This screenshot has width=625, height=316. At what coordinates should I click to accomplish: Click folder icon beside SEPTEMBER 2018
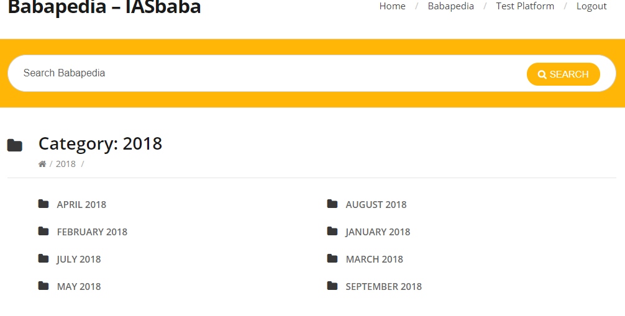coord(332,286)
